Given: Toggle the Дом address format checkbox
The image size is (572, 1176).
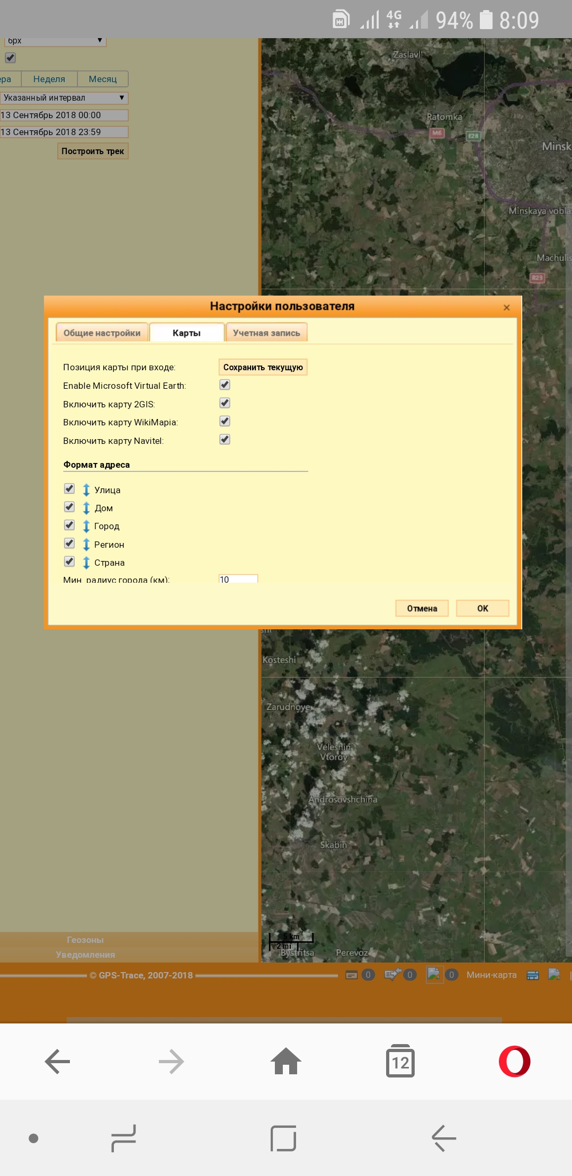Looking at the screenshot, I should (x=69, y=507).
